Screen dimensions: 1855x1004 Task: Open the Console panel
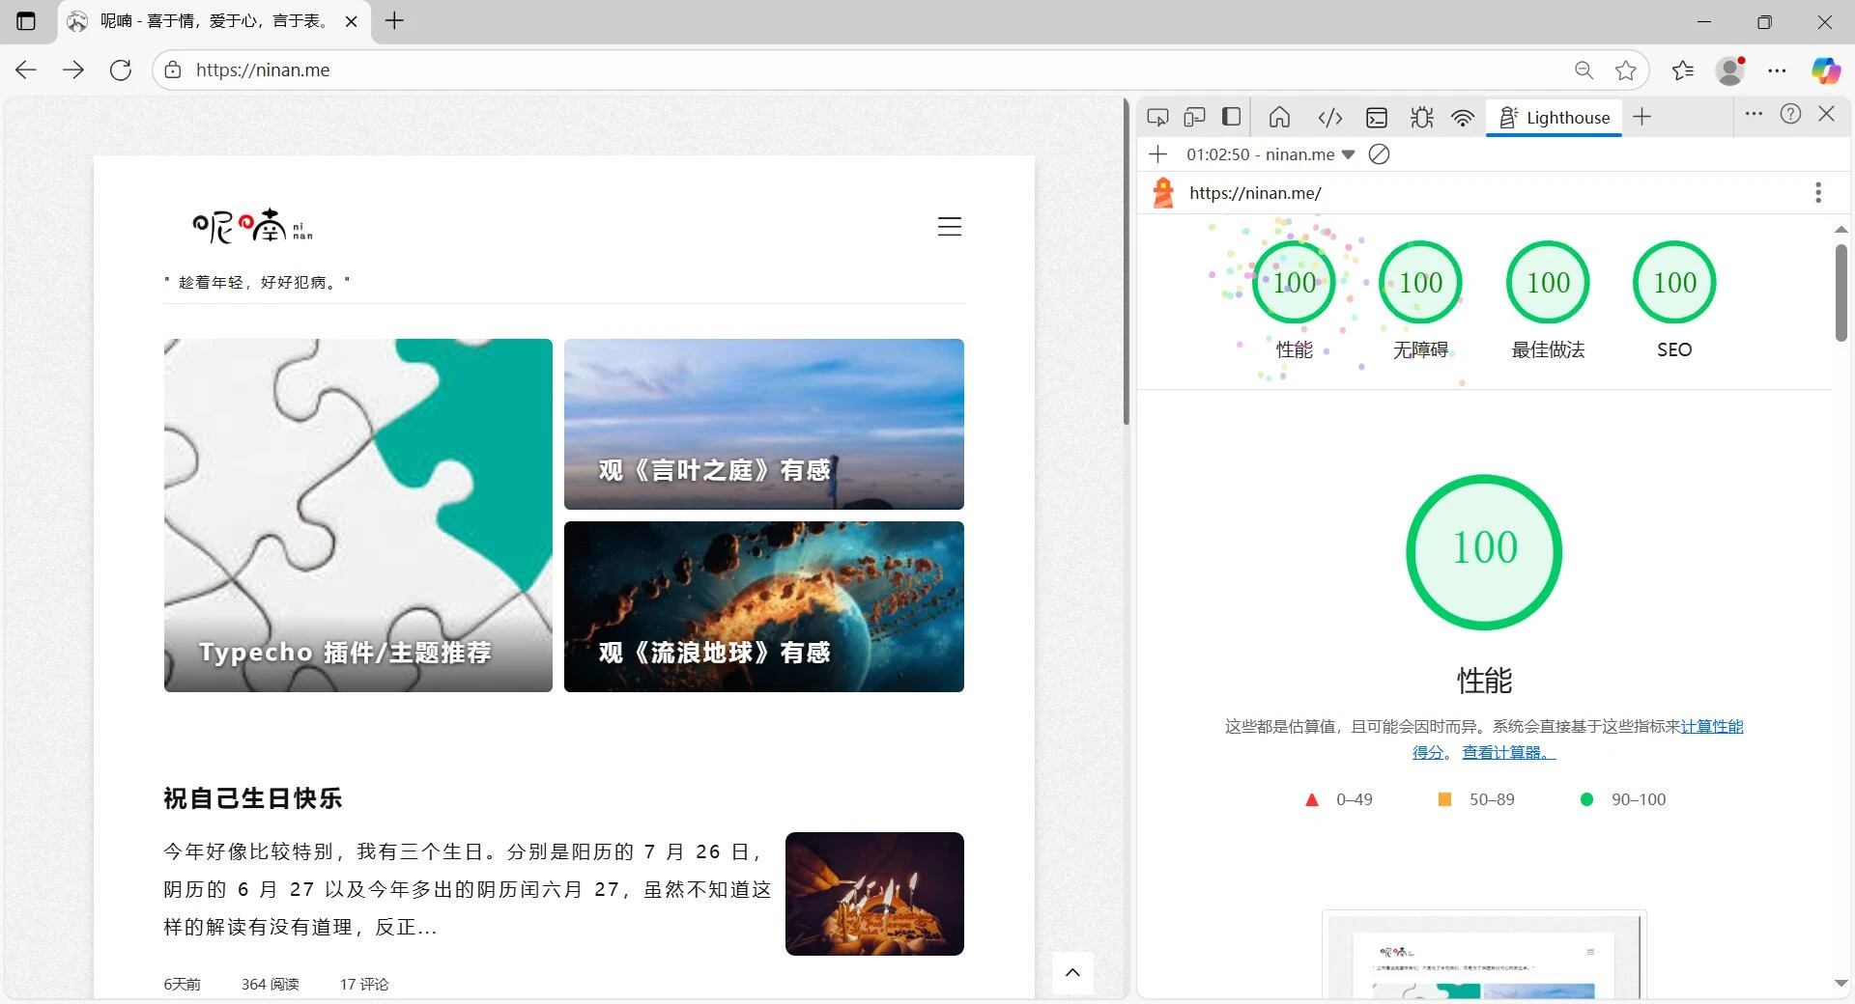(1376, 118)
